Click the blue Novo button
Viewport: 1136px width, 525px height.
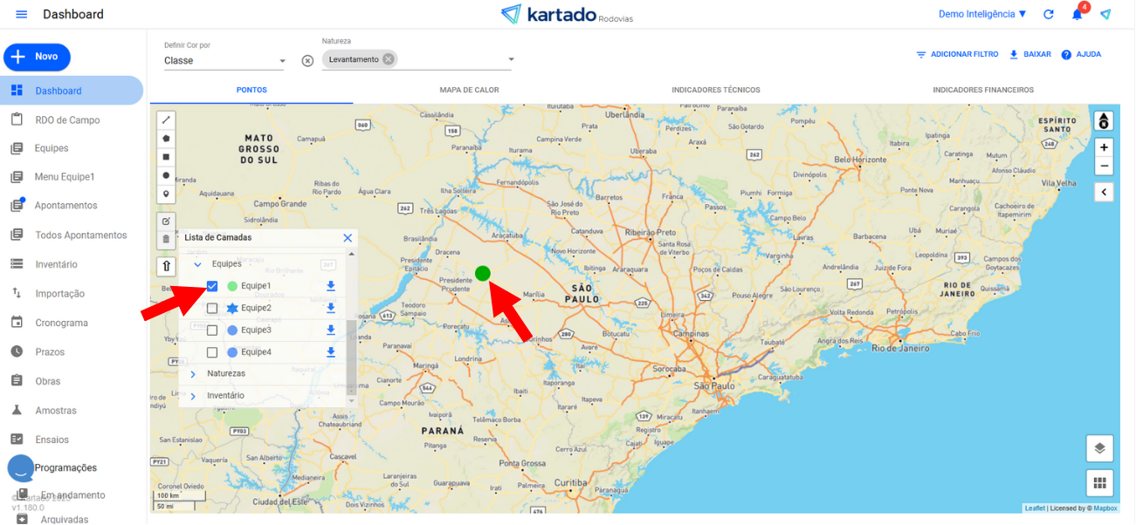[x=37, y=57]
